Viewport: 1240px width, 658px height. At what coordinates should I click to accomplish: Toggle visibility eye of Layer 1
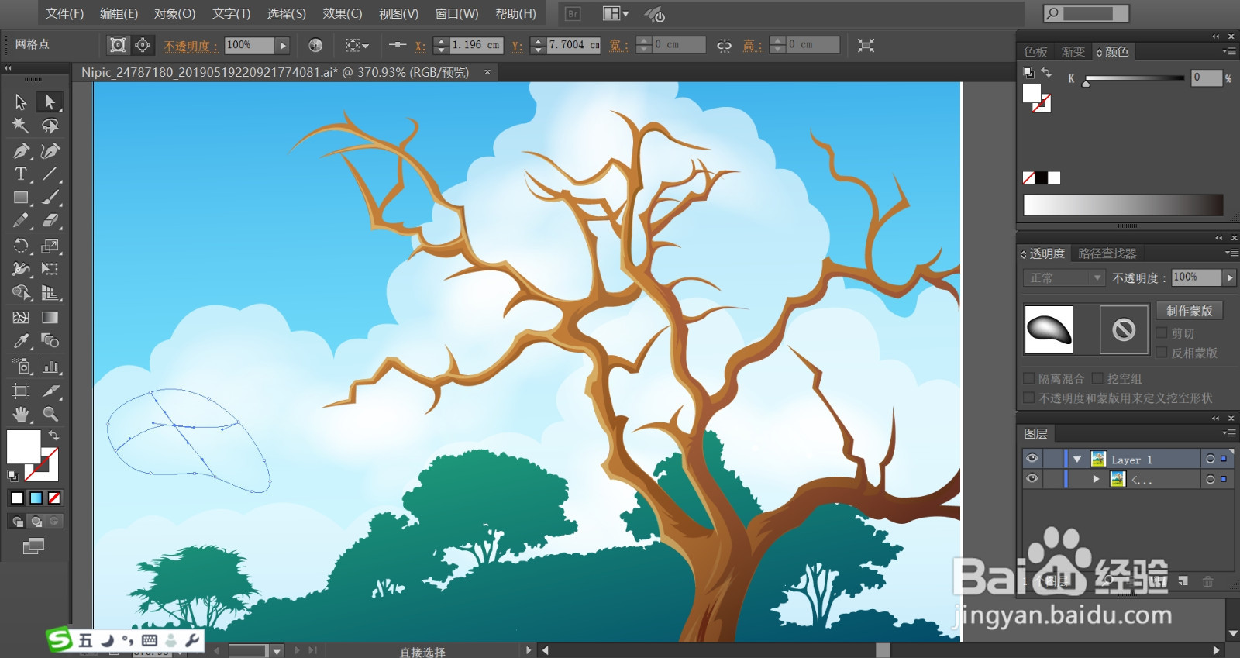[1032, 459]
